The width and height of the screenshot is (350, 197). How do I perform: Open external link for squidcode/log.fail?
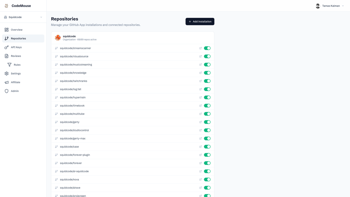tap(200, 89)
